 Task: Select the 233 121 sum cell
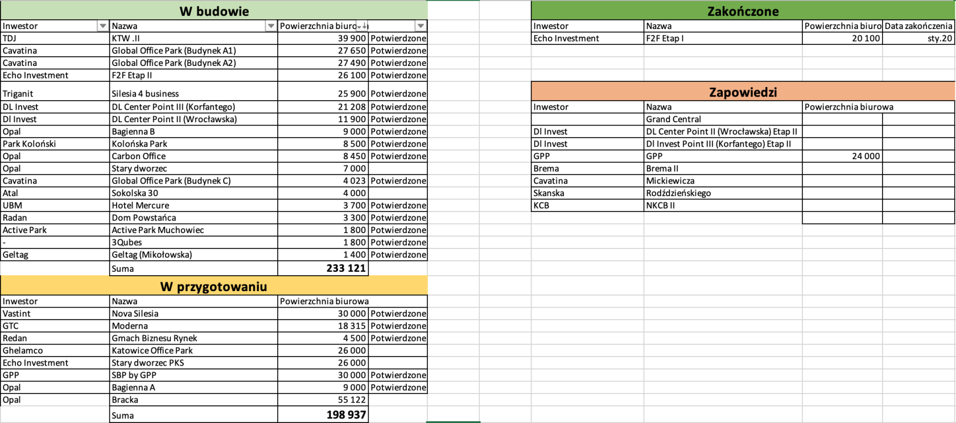323,268
